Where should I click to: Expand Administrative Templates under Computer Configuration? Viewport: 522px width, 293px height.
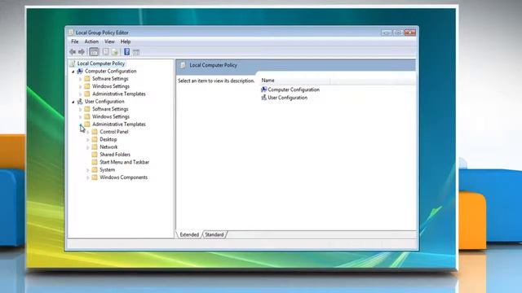(81, 94)
